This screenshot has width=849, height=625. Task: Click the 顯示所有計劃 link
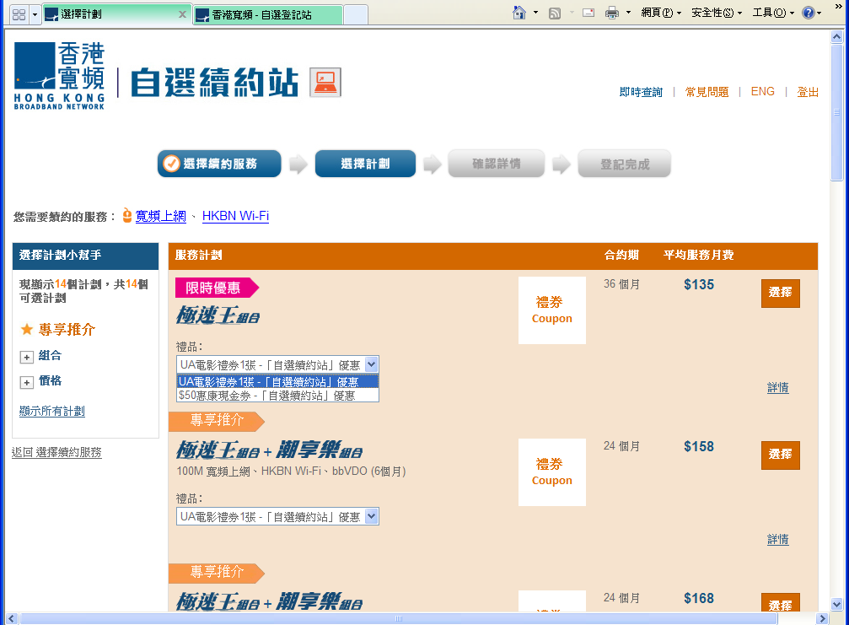tap(52, 411)
